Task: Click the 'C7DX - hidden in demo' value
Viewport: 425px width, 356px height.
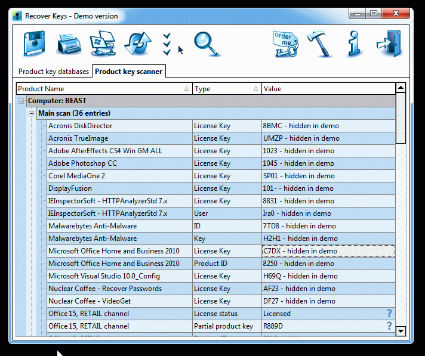Action: [x=328, y=251]
